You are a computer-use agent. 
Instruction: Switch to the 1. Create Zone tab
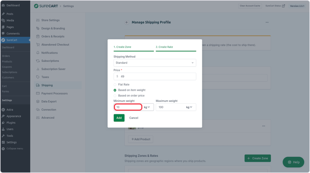pos(122,47)
